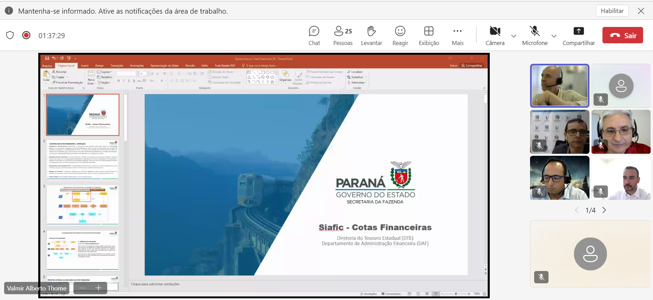This screenshot has width=653, height=300.
Task: Select the white-haired participant video tile
Action: click(x=621, y=132)
